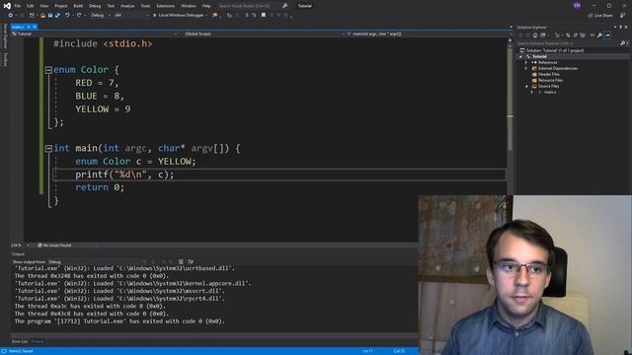632x355 pixels.
Task: Click Solution Explorer properties wrench icon
Action: [599, 35]
